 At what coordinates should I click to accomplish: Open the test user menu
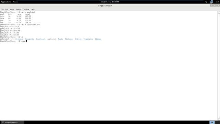(x=217, y=2)
